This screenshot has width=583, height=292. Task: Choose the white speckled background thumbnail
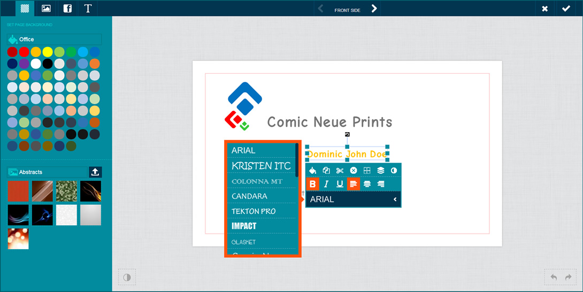66,215
